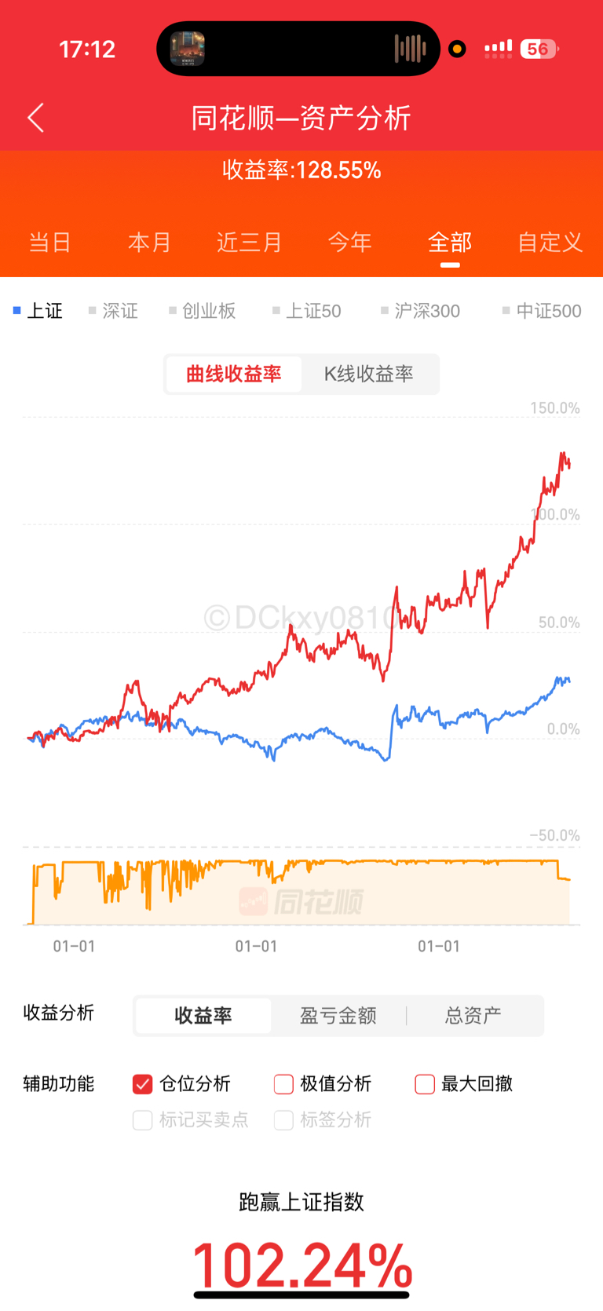Viewport: 603px width, 1311px height.
Task: Choose the 创业板 index comparison
Action: tap(203, 311)
